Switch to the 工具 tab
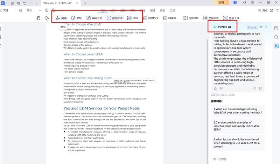Screen dimensions: 280x164 coord(172,10)
